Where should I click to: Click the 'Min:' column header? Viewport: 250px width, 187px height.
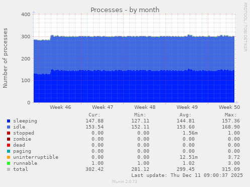click(140, 115)
